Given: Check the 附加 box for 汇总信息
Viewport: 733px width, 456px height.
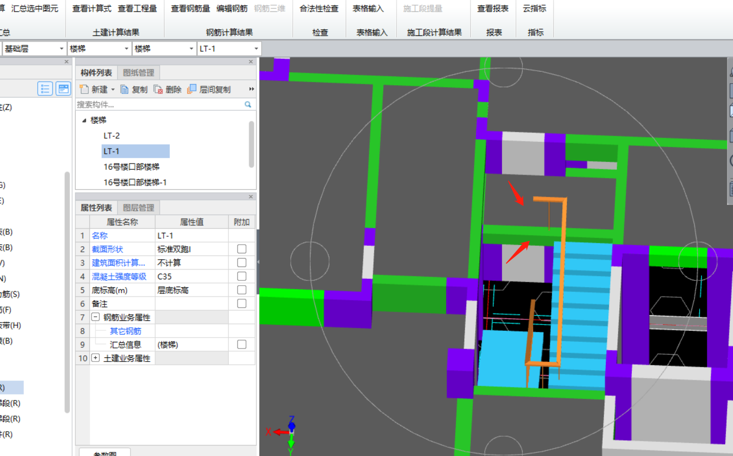Looking at the screenshot, I should (241, 344).
